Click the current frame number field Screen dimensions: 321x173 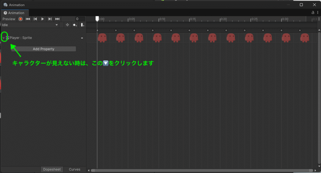[80, 19]
